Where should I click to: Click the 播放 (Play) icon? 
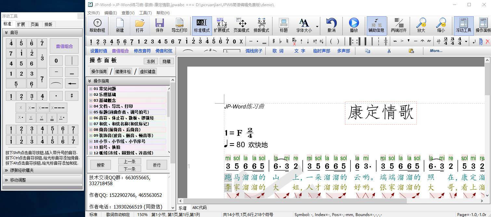point(354,25)
